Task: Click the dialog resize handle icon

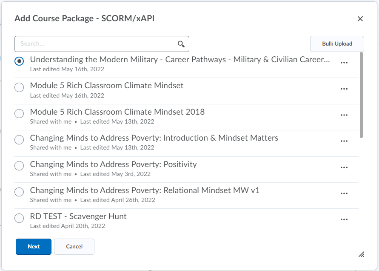Action: click(362, 254)
